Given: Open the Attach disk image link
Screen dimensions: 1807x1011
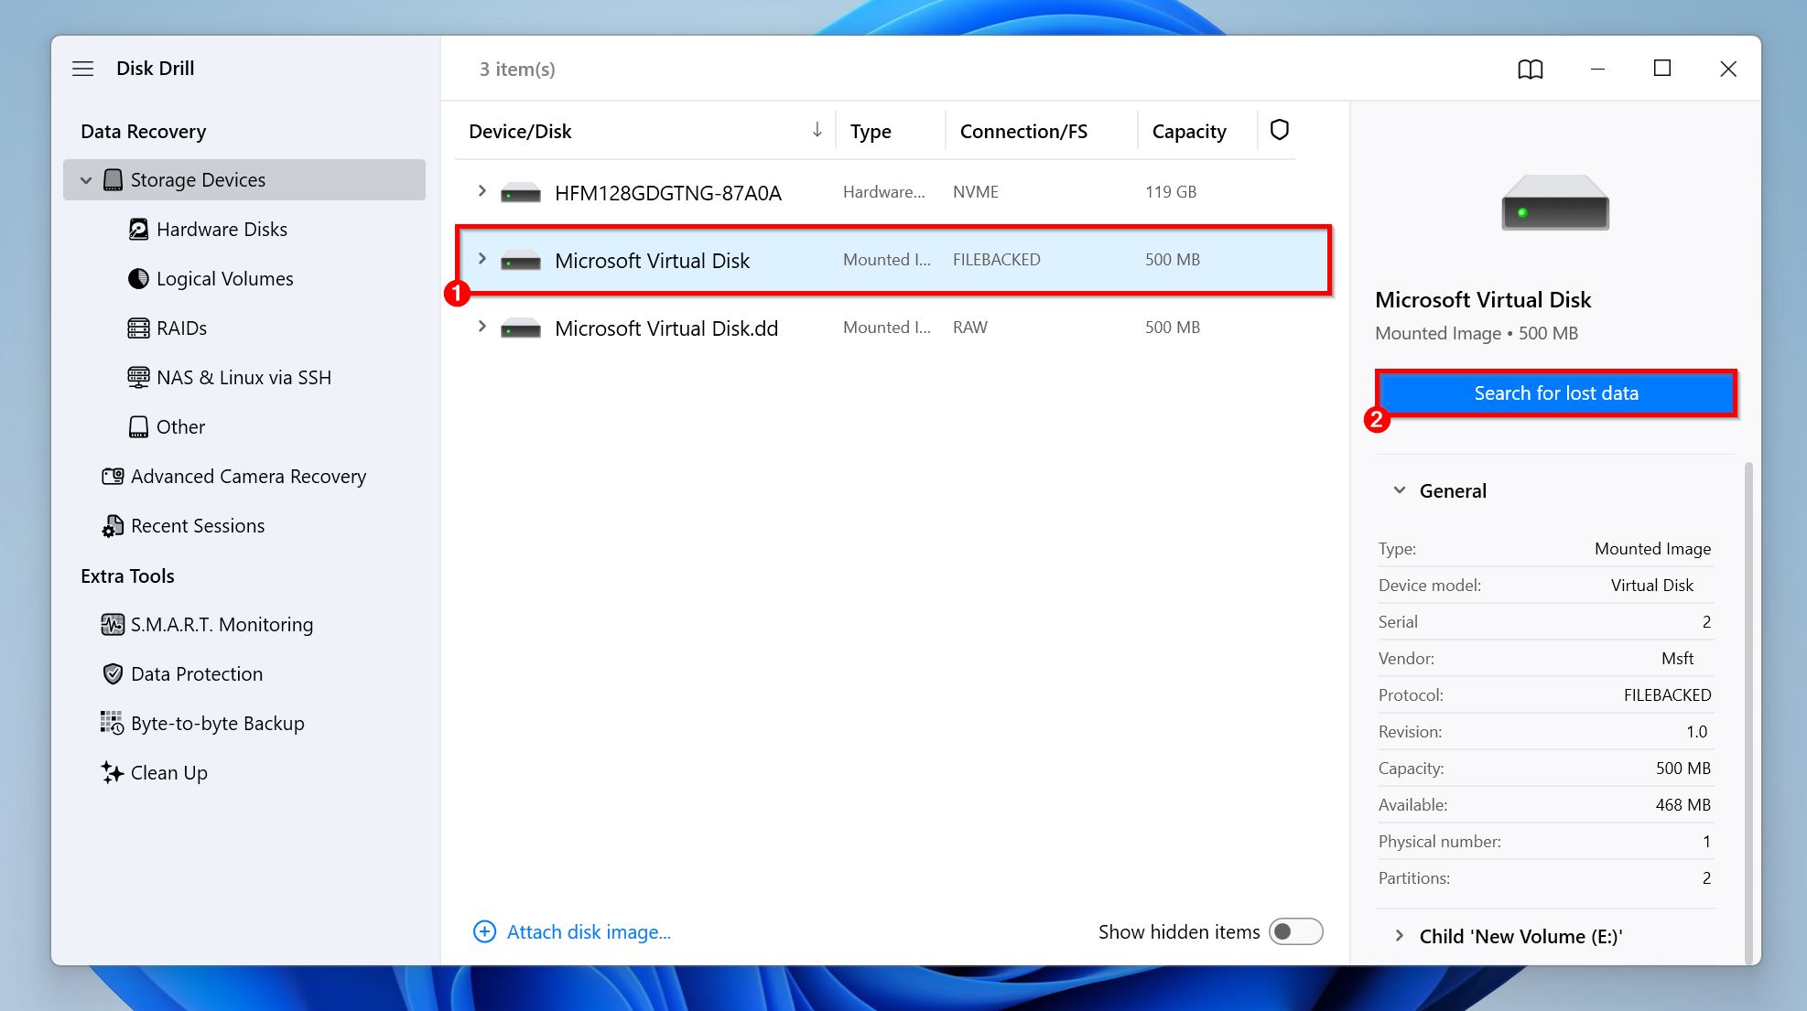Looking at the screenshot, I should [x=589, y=931].
